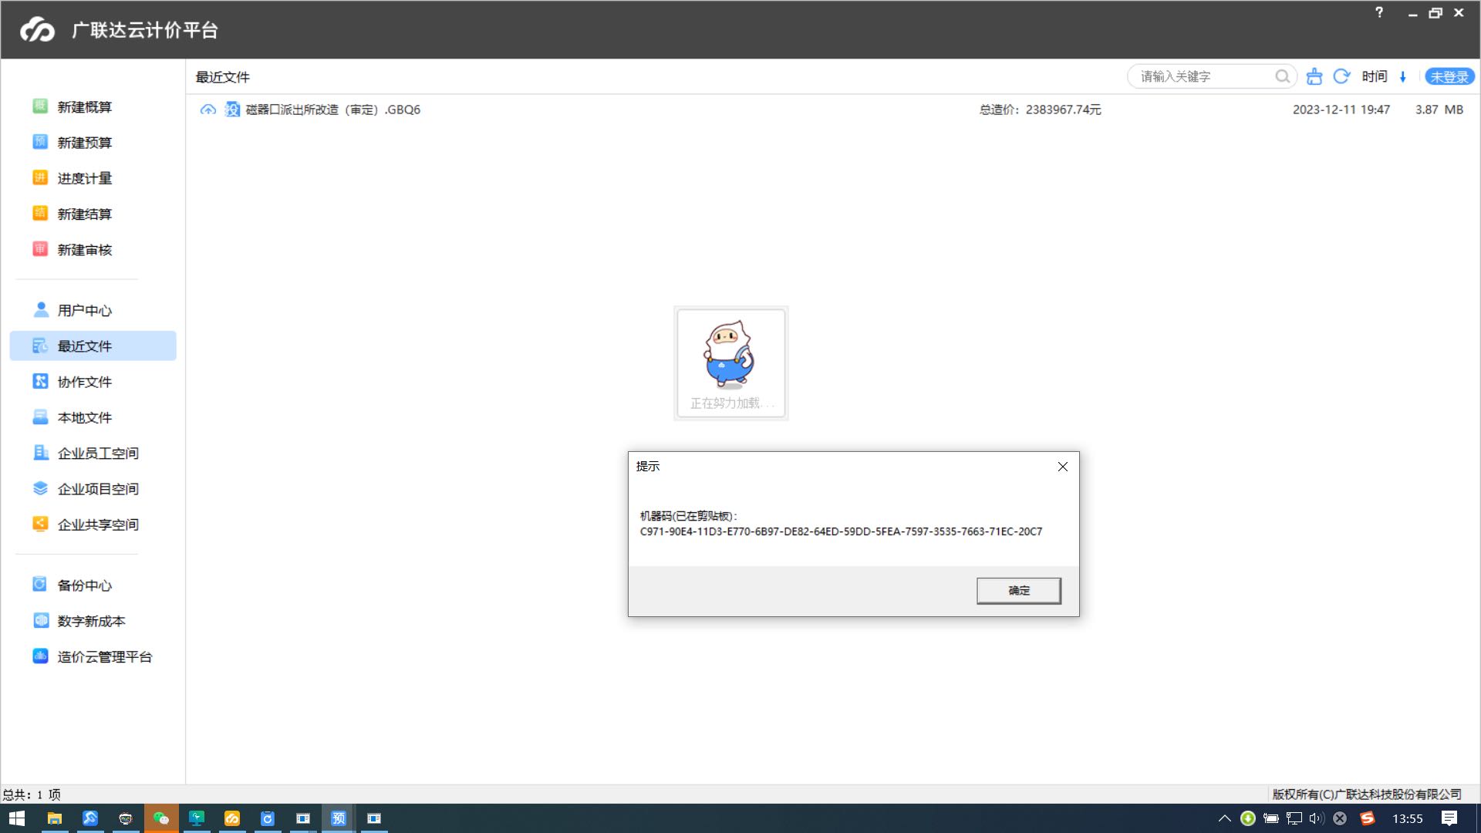
Task: Click the 时间 sort label
Action: pyautogui.click(x=1374, y=76)
